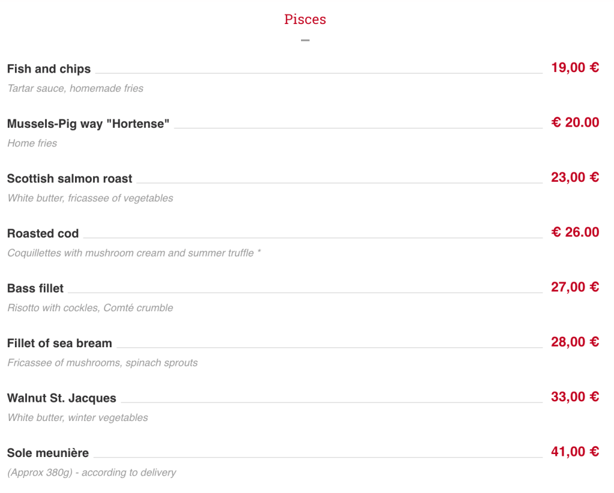
Task: Click the 27,00 € price
Action: (x=575, y=287)
